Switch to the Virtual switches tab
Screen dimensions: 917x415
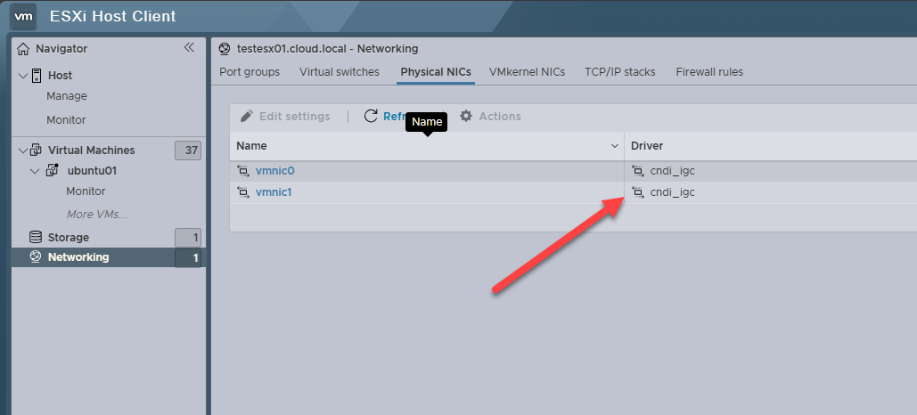coord(339,72)
